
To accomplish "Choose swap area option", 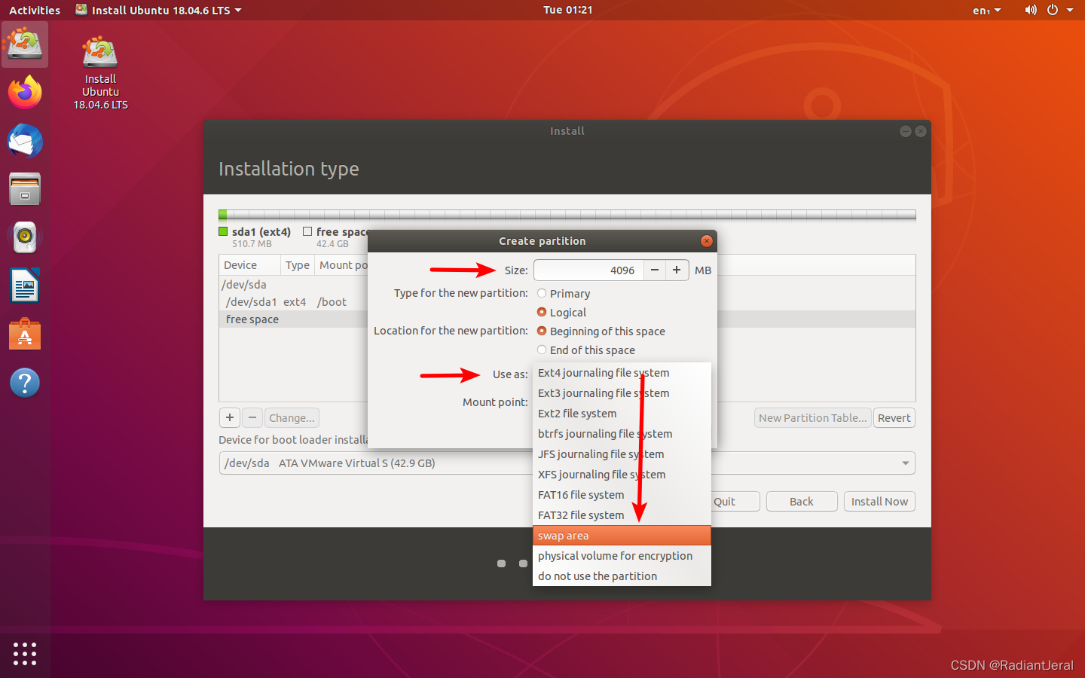I will (622, 536).
